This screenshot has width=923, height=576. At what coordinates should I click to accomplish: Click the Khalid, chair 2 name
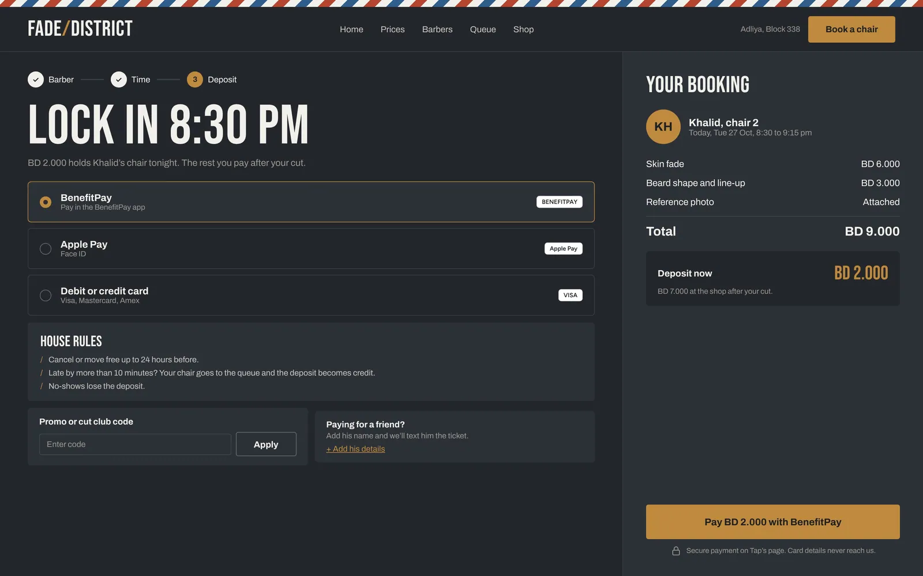[723, 123]
